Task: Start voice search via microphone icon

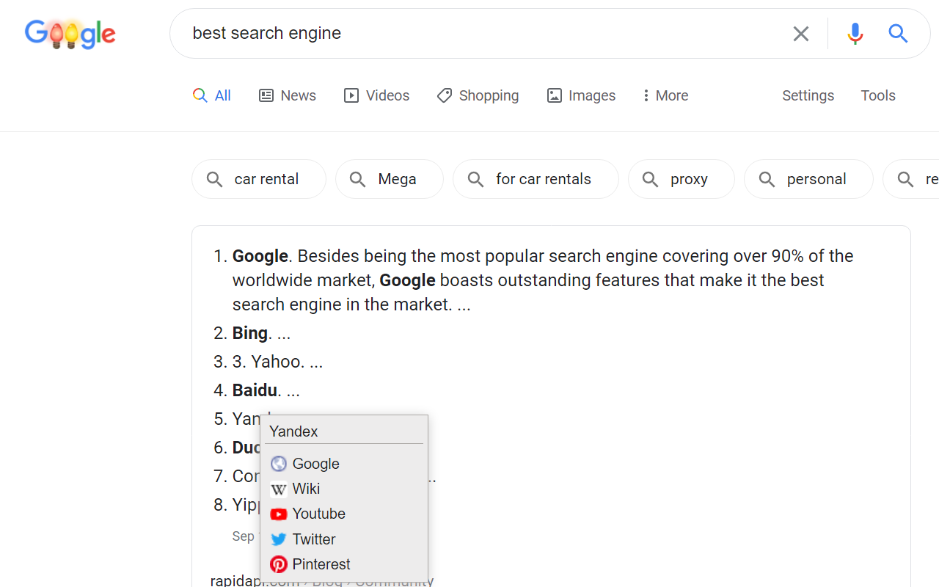Action: coord(855,34)
